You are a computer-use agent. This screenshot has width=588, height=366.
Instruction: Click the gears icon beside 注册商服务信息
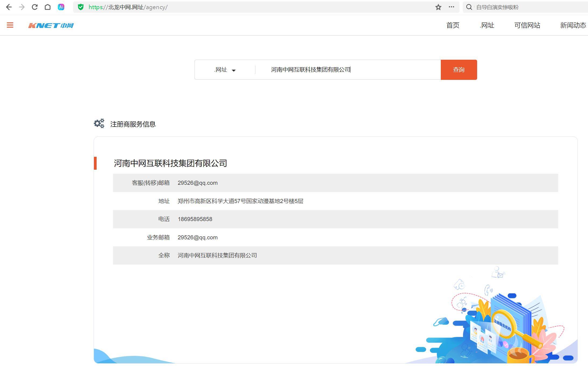[99, 123]
